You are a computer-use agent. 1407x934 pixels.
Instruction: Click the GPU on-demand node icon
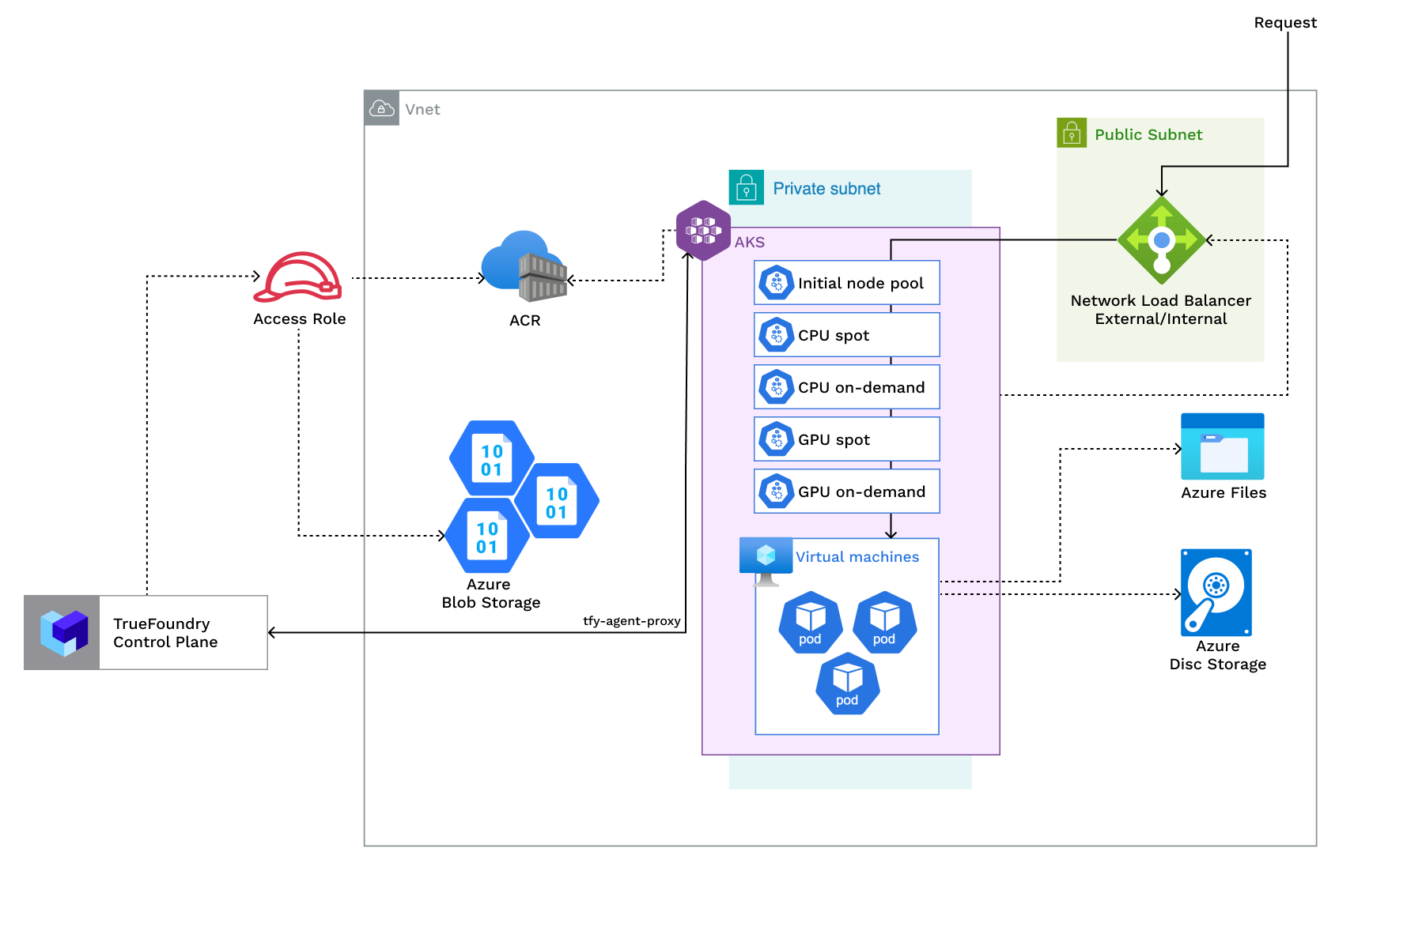point(777,491)
